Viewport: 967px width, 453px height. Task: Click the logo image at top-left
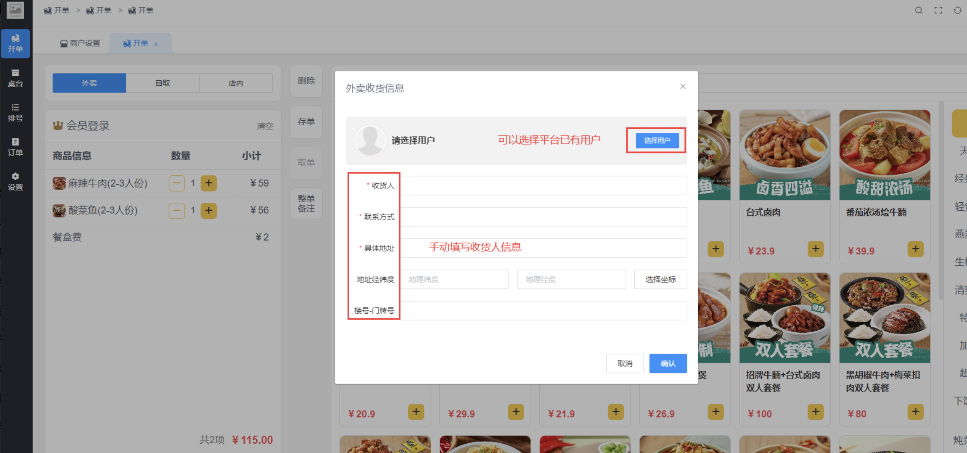coord(16,10)
